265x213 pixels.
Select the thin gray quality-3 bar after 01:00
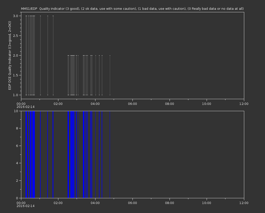coord(40,55)
